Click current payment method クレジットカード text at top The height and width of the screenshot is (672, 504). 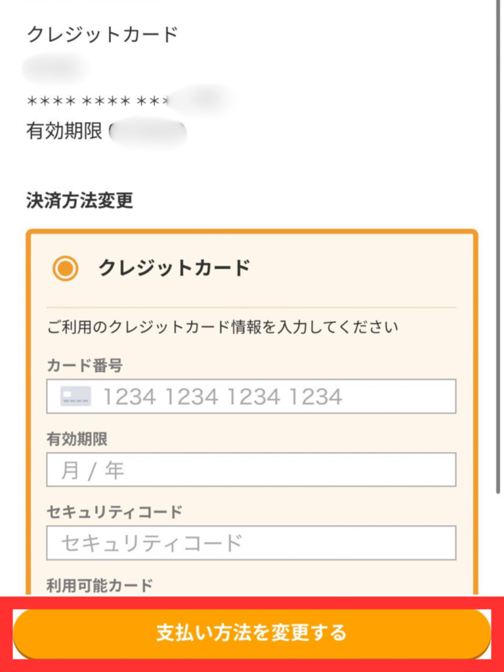pyautogui.click(x=102, y=34)
